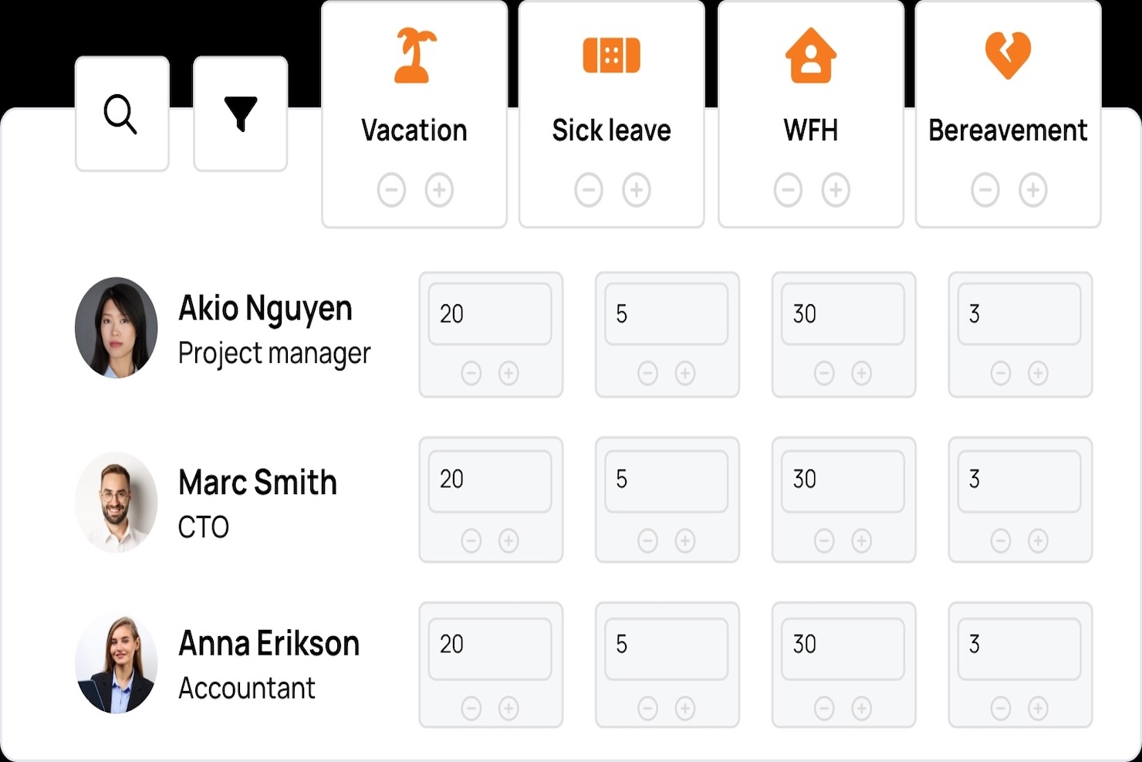Increment the WFH header counter
The height and width of the screenshot is (762, 1142).
point(834,189)
